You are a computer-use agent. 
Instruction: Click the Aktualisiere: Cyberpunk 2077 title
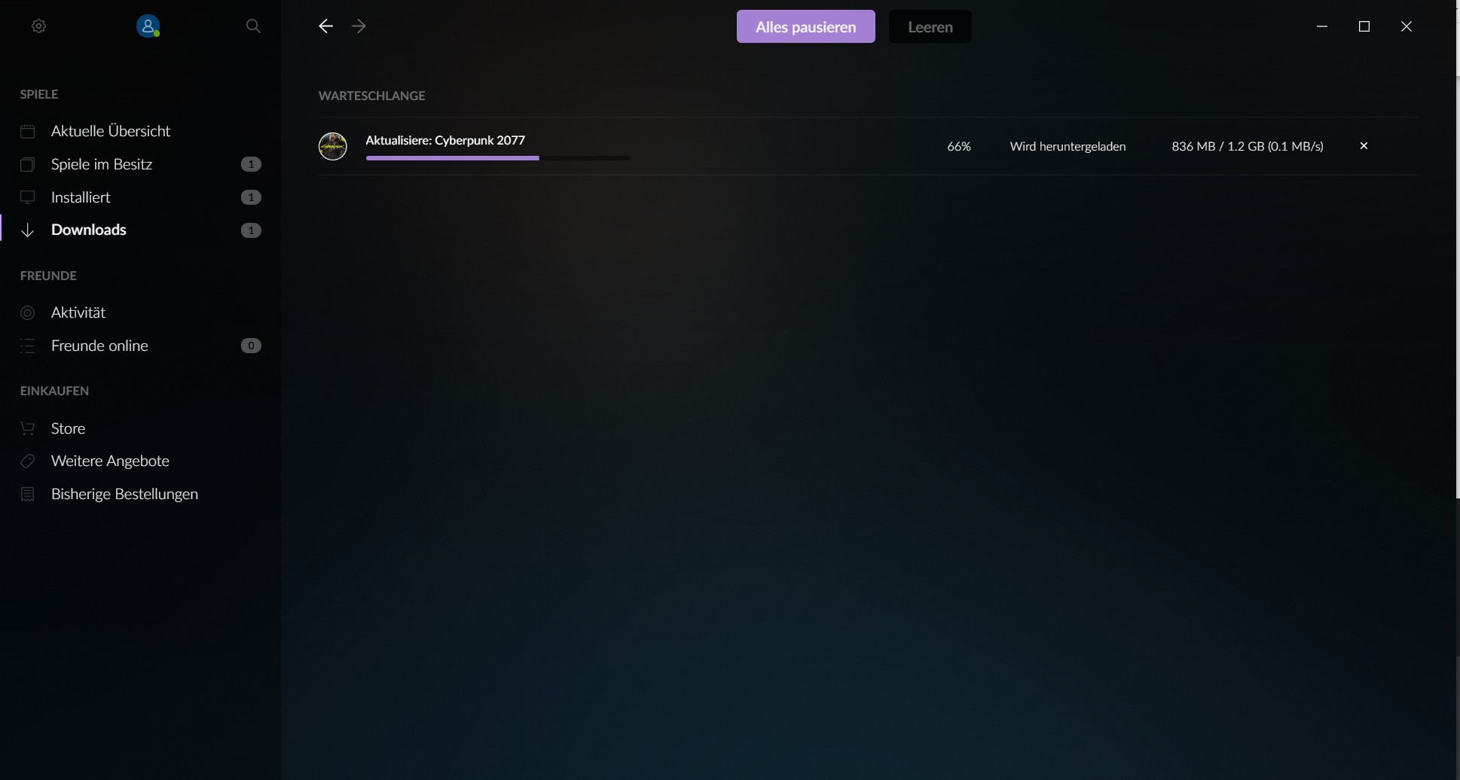click(445, 140)
